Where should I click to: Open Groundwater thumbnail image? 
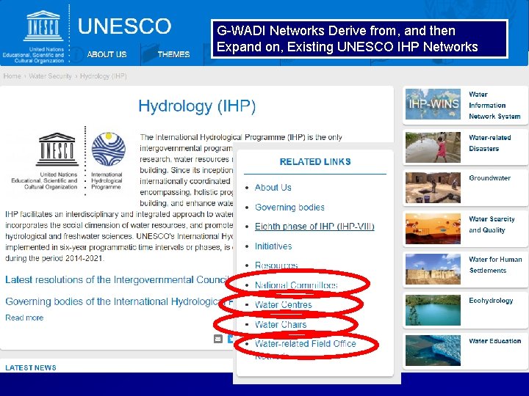[x=433, y=188]
